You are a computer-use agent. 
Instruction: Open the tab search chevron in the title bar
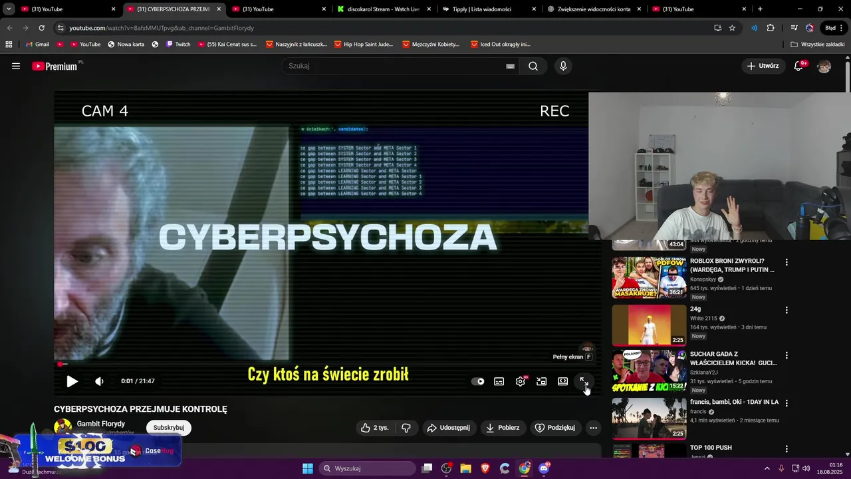click(9, 9)
